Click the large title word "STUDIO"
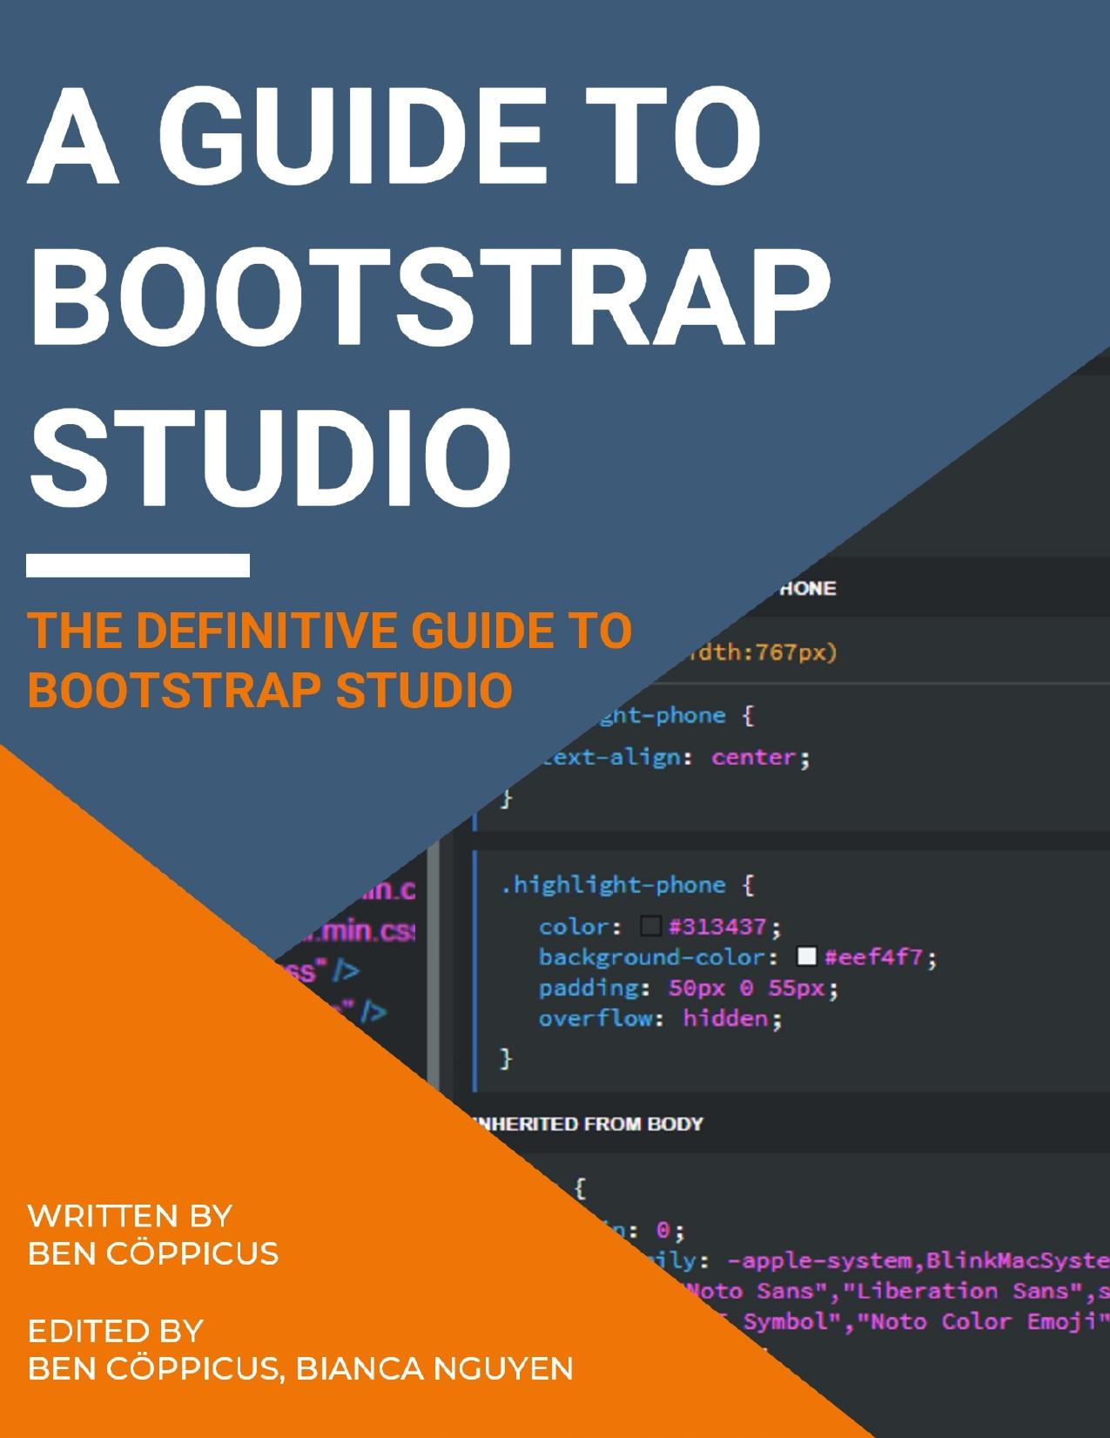The height and width of the screenshot is (1438, 1110). pyautogui.click(x=271, y=459)
